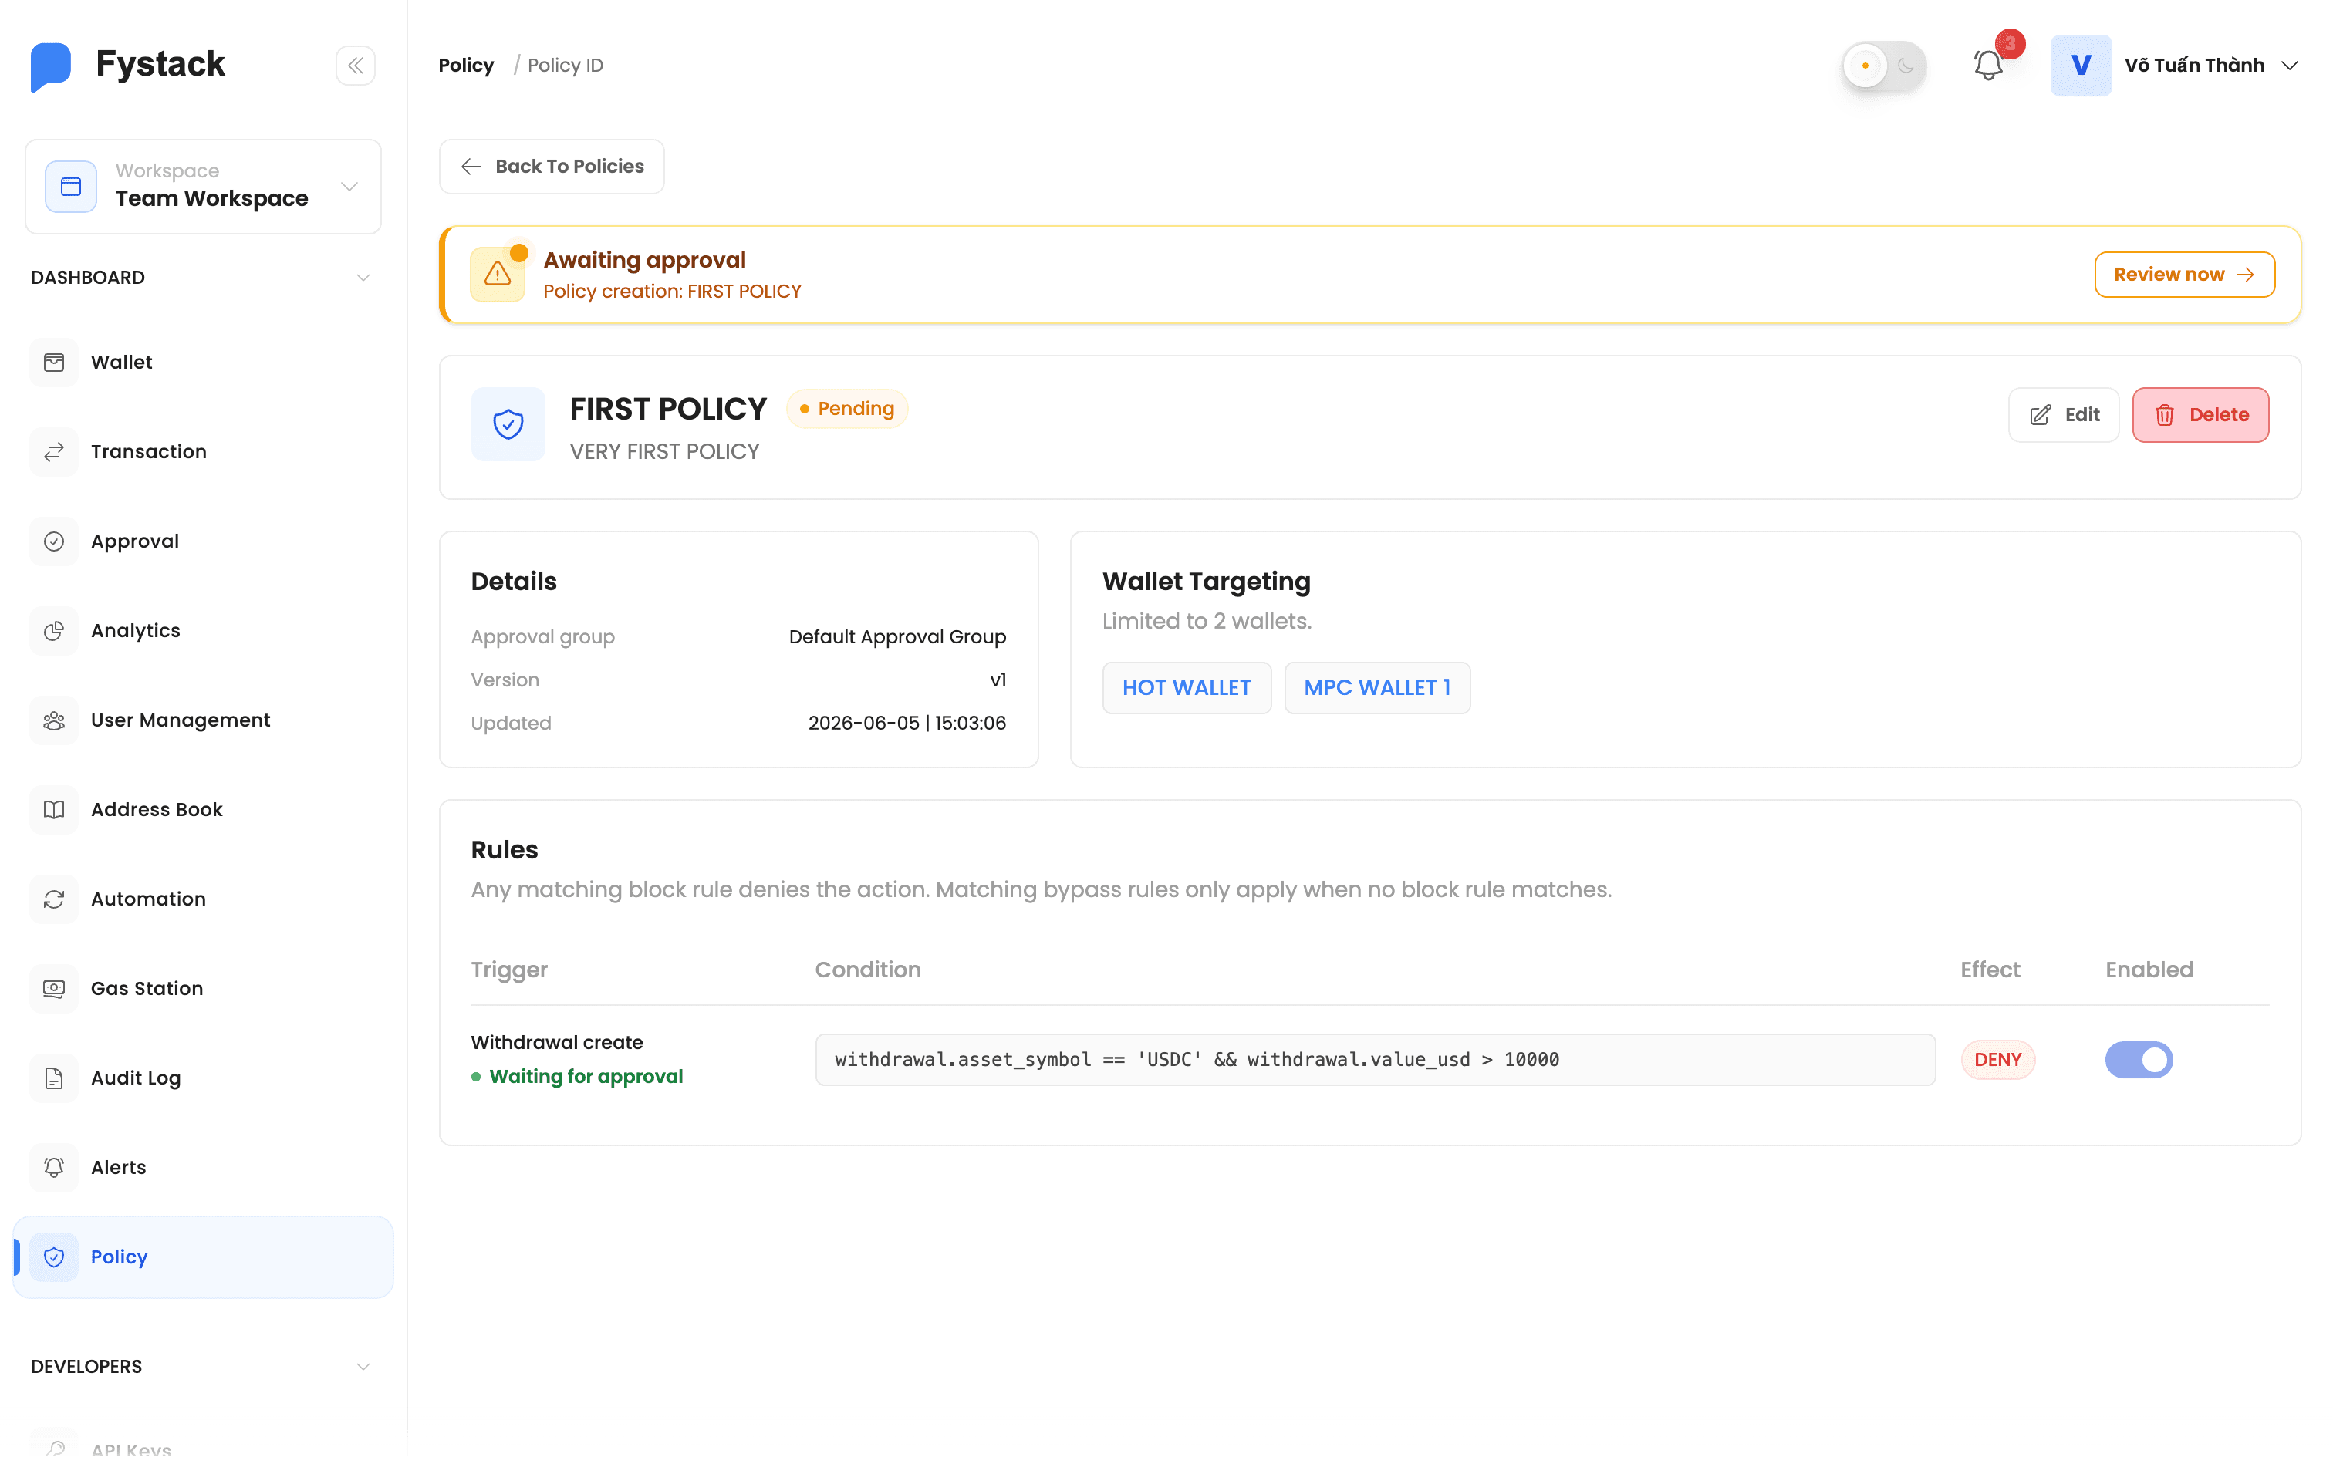Open the Alerts bell icon in sidebar

pyautogui.click(x=54, y=1168)
